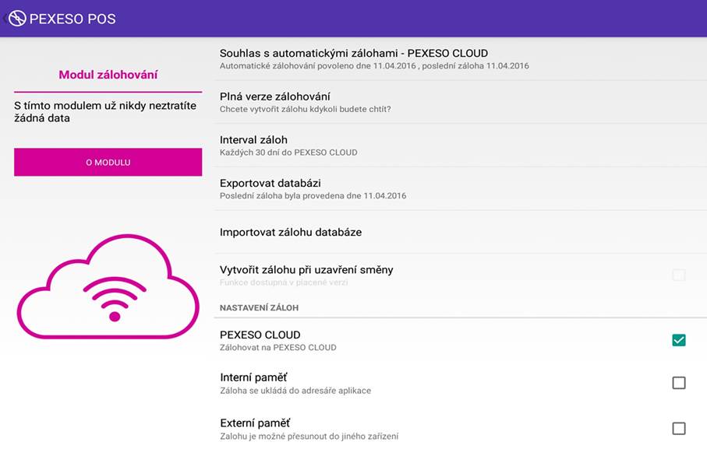707x449 pixels.
Task: Click 'Každých 30 dní do PEXESO CLOUD' text
Action: coord(288,153)
